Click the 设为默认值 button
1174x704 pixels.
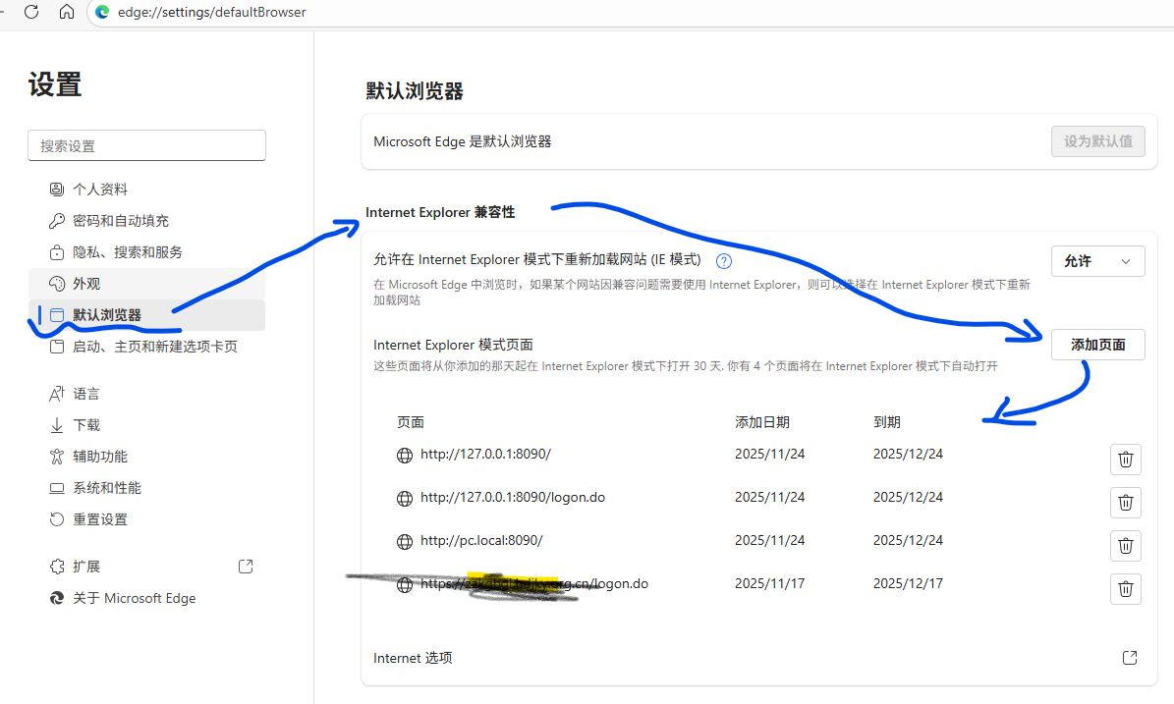(x=1097, y=141)
